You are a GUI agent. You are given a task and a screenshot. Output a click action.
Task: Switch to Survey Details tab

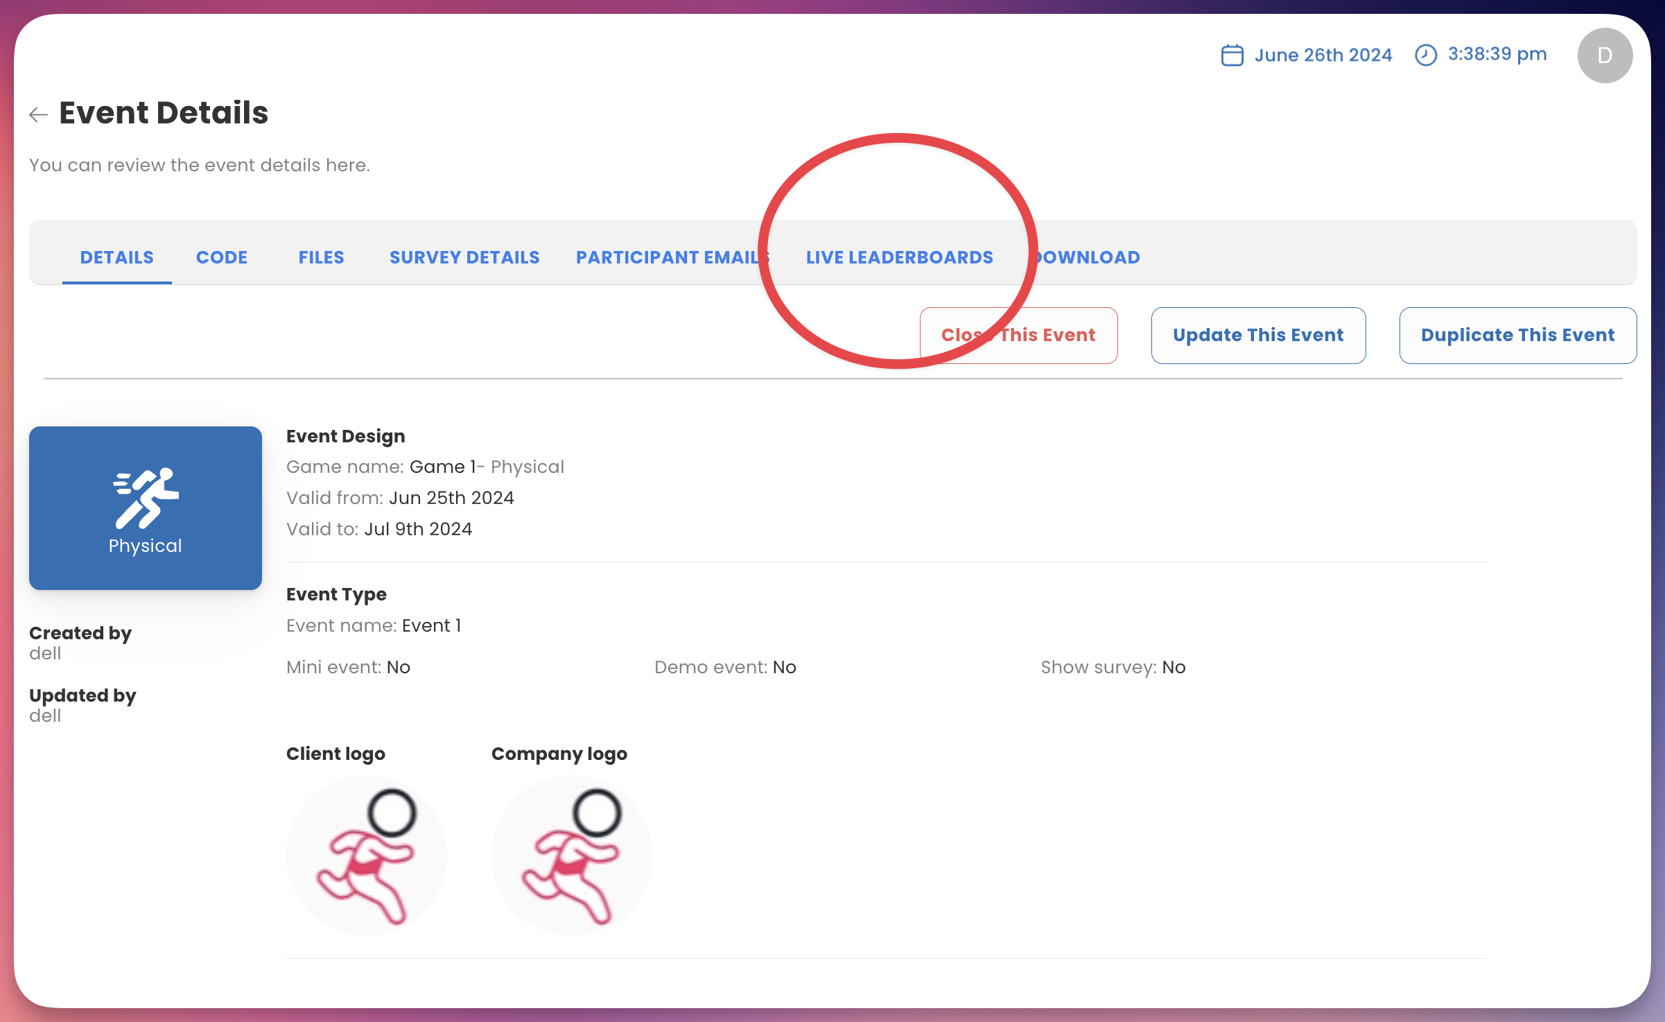pos(464,257)
